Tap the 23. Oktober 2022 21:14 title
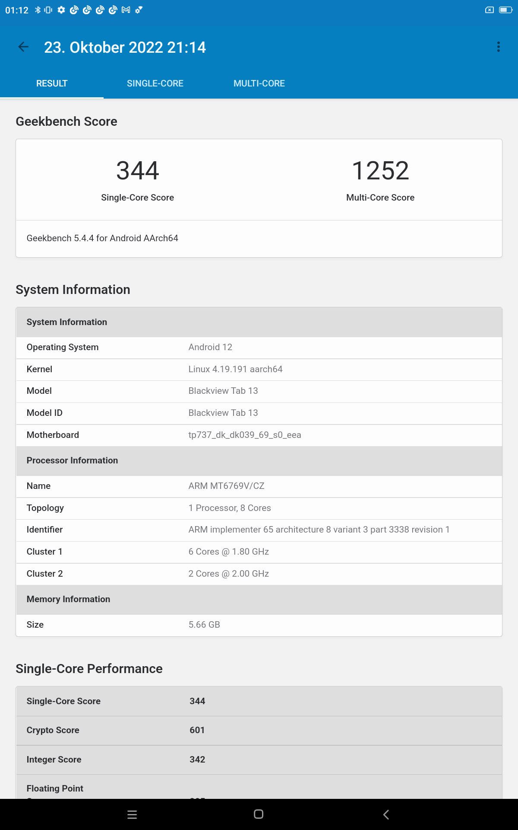 [125, 48]
